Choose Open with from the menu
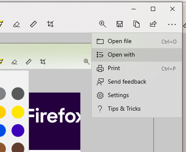Screen dimensions: 186x152 click(137, 55)
